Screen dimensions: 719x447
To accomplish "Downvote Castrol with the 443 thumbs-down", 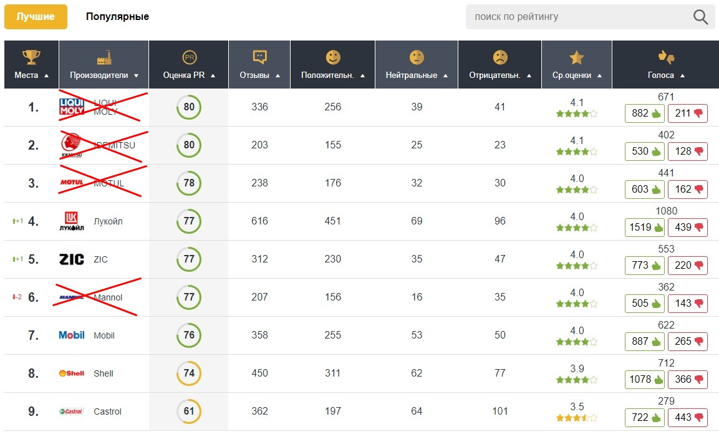I will coord(688,418).
